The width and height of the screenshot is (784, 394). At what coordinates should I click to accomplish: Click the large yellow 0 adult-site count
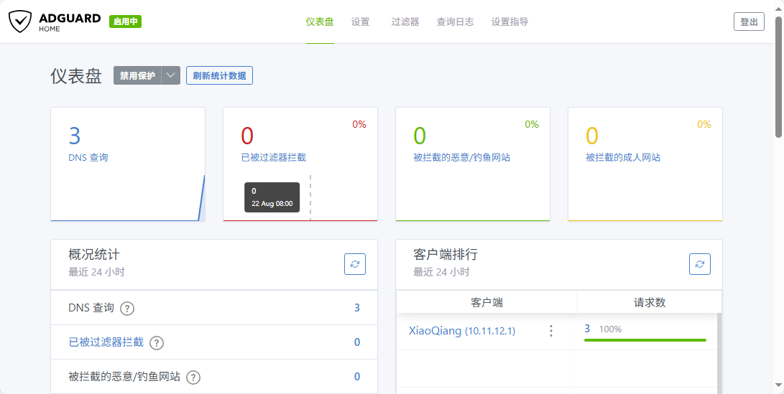click(593, 136)
